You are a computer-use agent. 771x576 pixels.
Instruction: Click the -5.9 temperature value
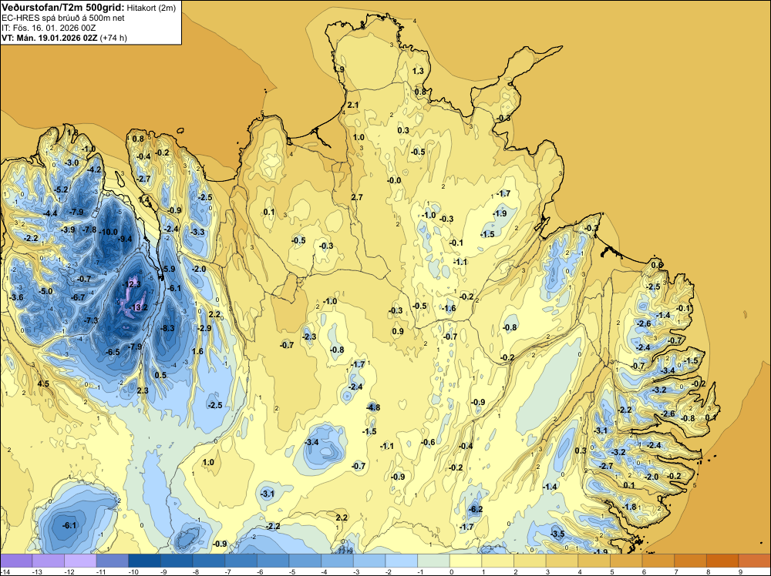pyautogui.click(x=169, y=269)
